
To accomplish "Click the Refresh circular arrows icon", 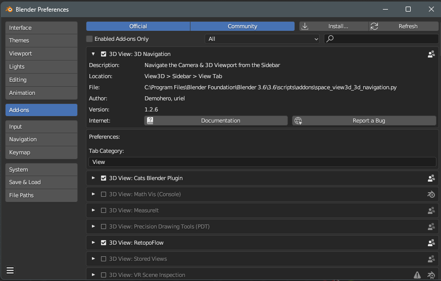I will click(374, 26).
